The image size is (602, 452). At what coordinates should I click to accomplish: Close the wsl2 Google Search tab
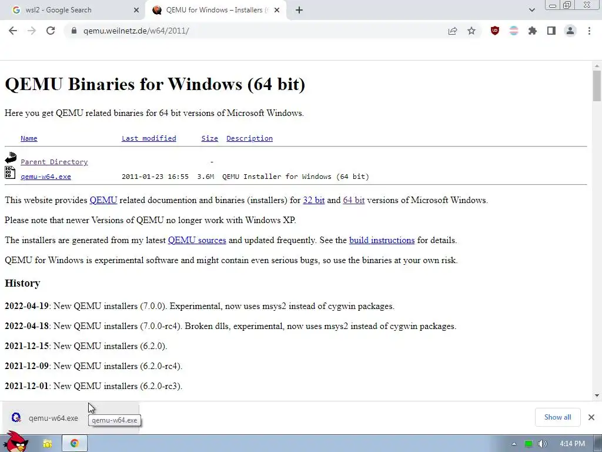coord(136,10)
